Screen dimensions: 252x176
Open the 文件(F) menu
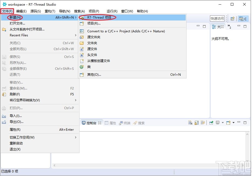point(7,11)
